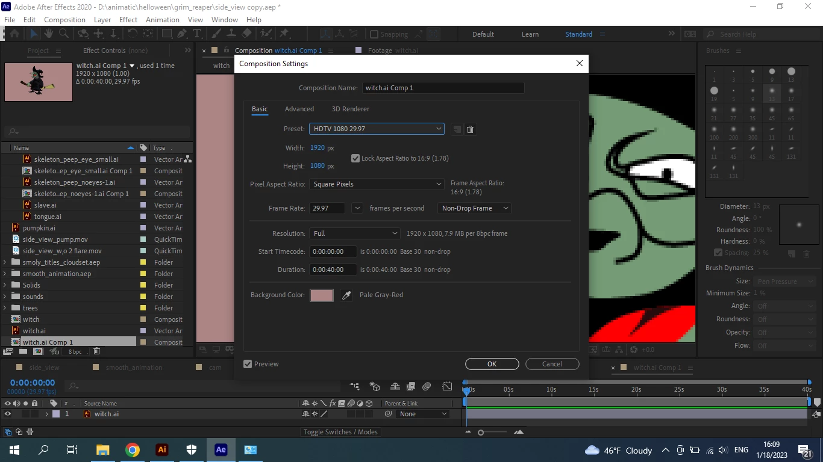Toggle Spacing checkbox in Brushes panel
The image size is (823, 462).
(718, 253)
